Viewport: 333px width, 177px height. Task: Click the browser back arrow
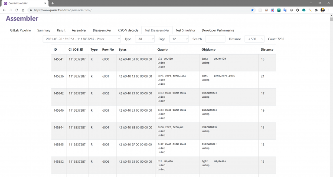pos(4,10)
